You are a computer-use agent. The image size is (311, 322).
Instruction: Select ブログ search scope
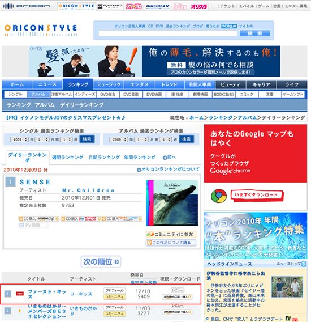(x=198, y=26)
